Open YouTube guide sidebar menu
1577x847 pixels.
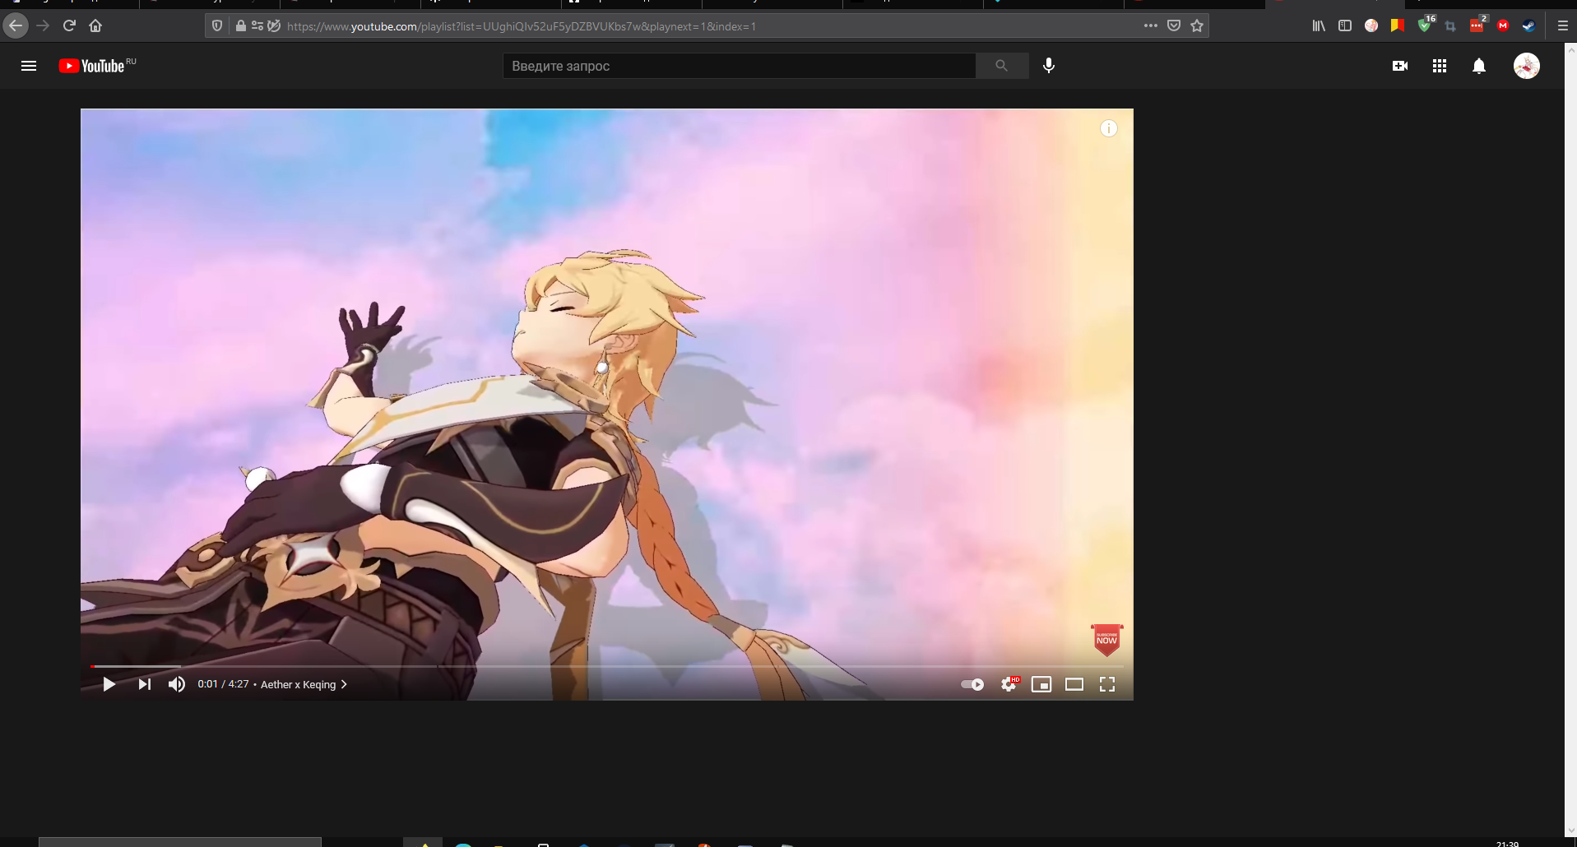point(29,66)
